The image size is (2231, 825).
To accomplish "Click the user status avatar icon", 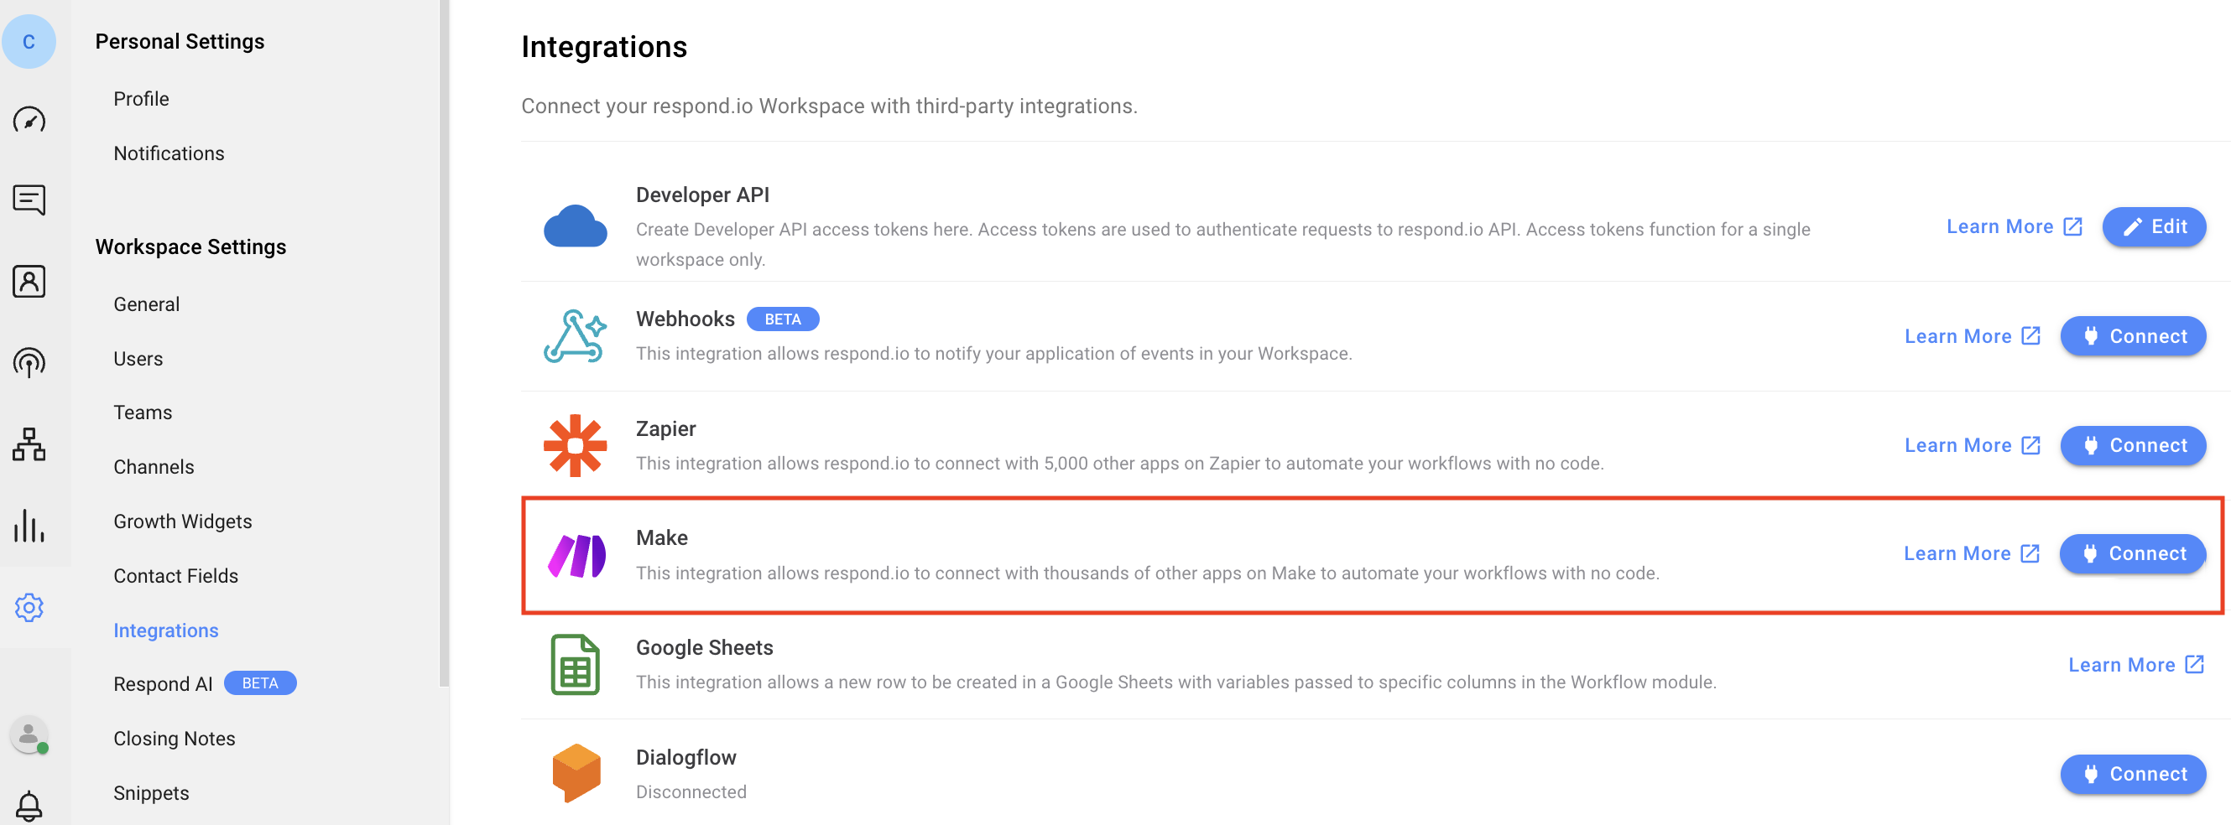I will [29, 735].
